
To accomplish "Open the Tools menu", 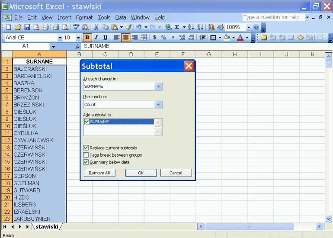I will tap(104, 17).
